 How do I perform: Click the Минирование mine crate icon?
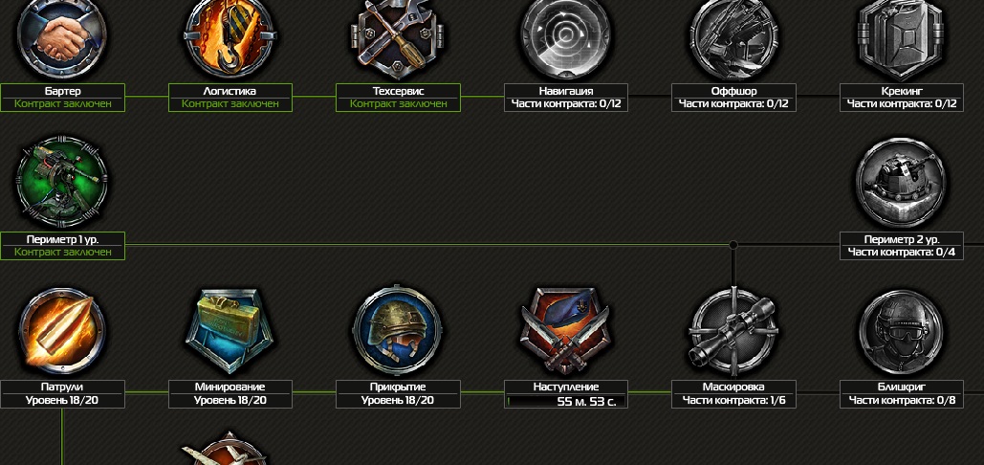point(230,331)
